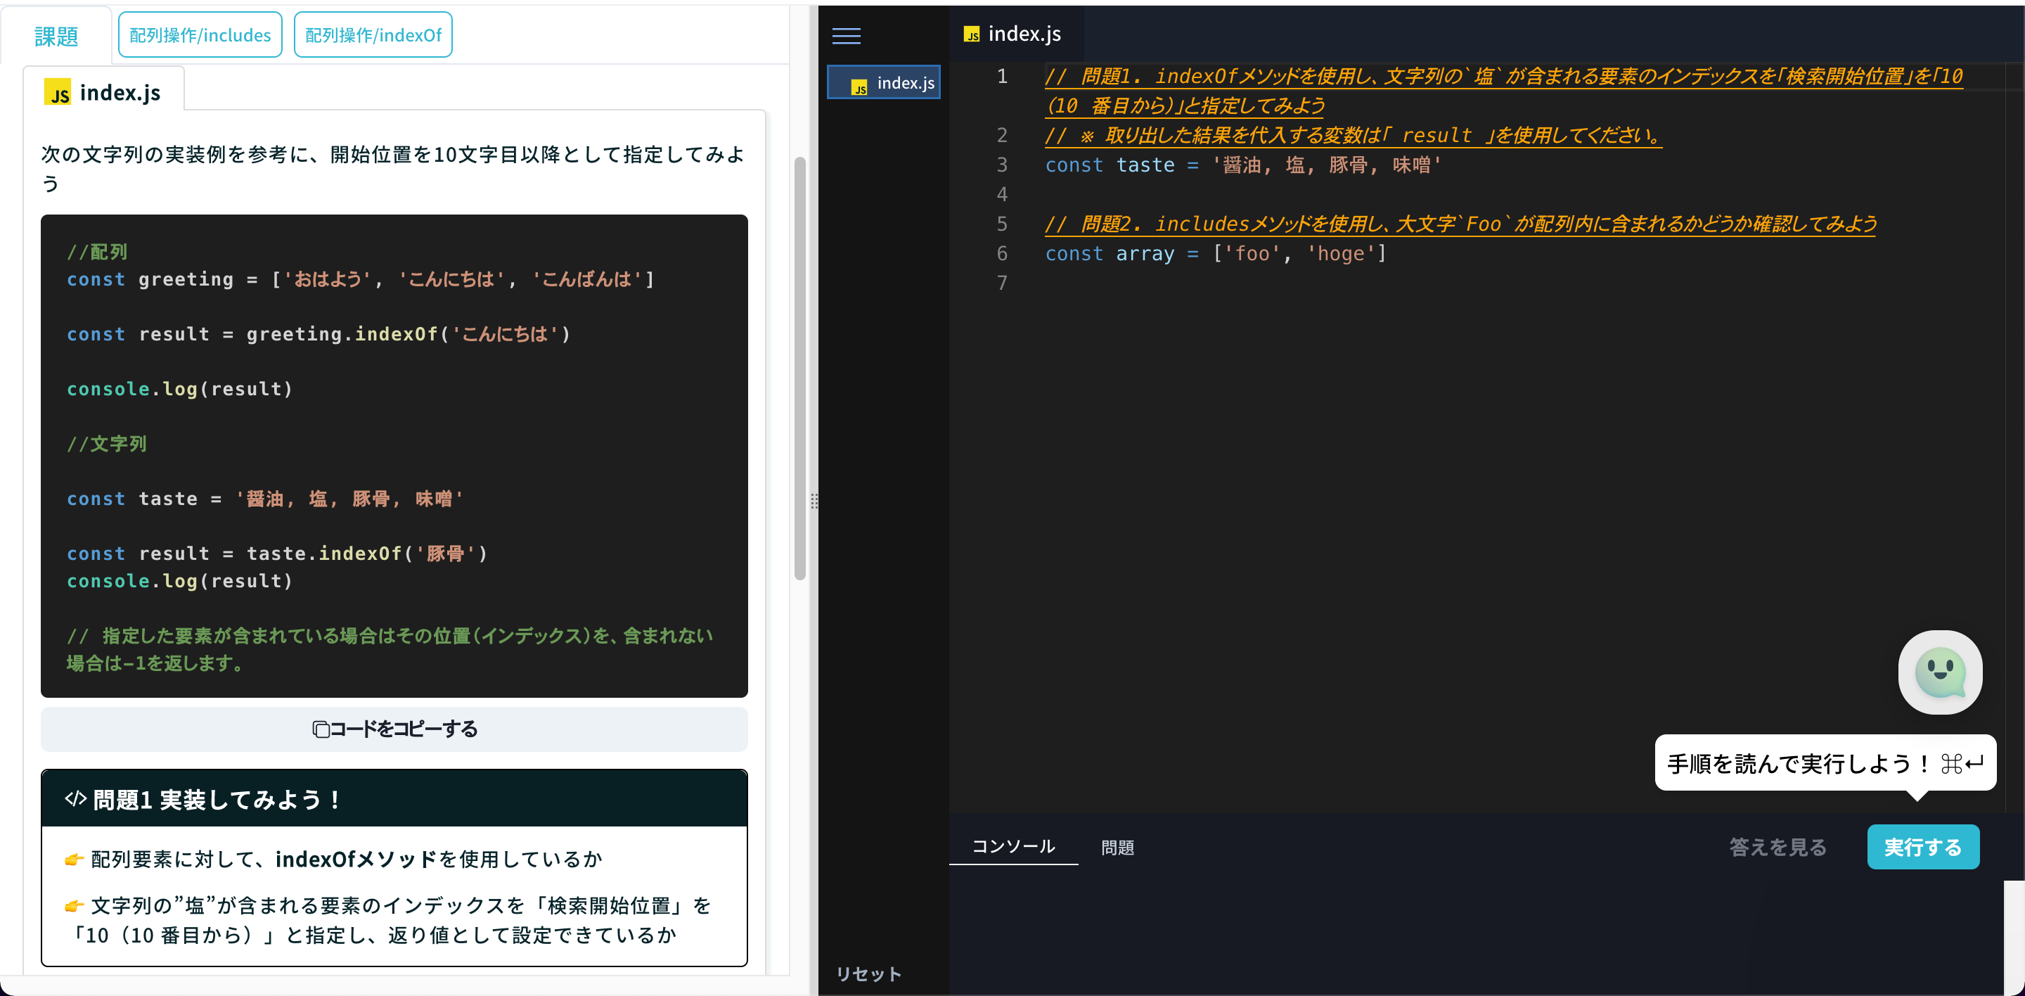2025x996 pixels.
Task: Click the yellow JS icon in the instructions tab
Action: tap(58, 93)
